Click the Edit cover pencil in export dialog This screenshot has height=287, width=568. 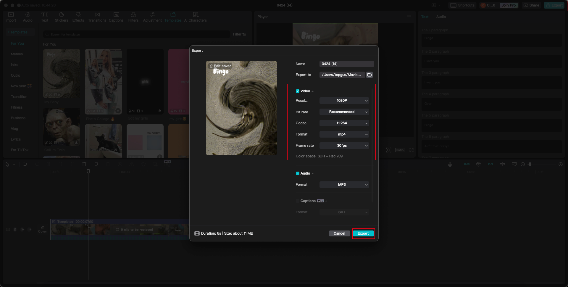[211, 66]
